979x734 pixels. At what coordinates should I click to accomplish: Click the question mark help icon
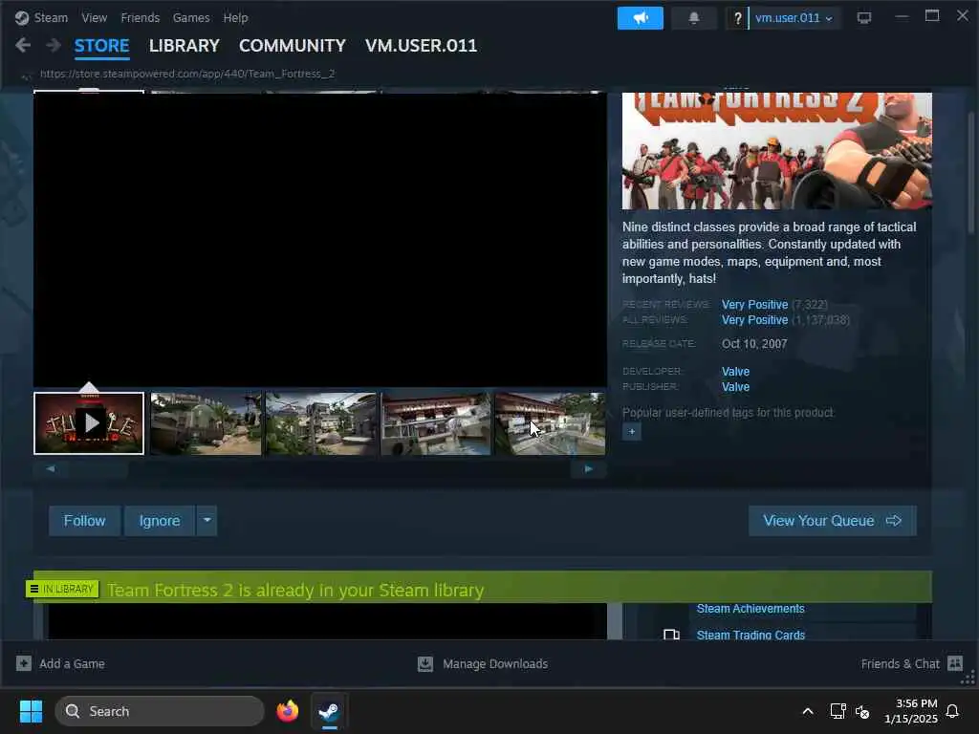(737, 18)
